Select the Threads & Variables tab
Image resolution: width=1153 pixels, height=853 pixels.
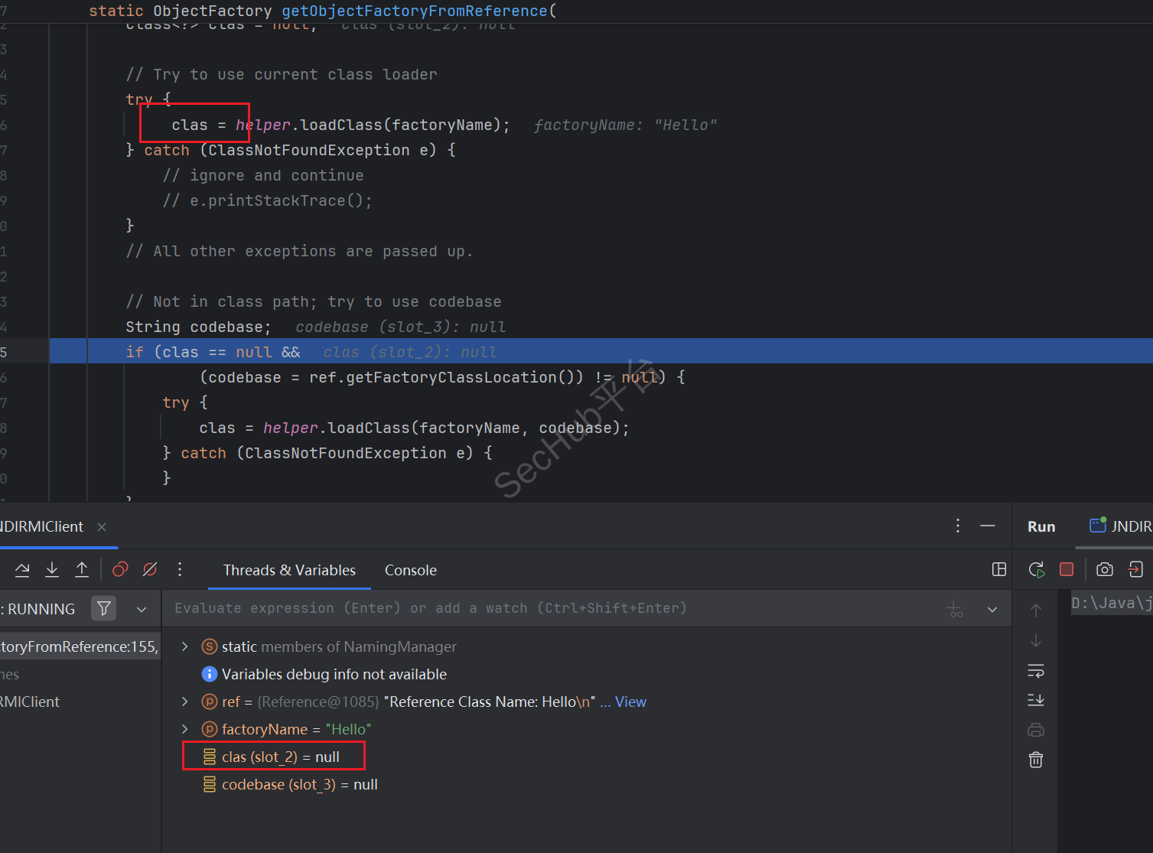pos(289,570)
